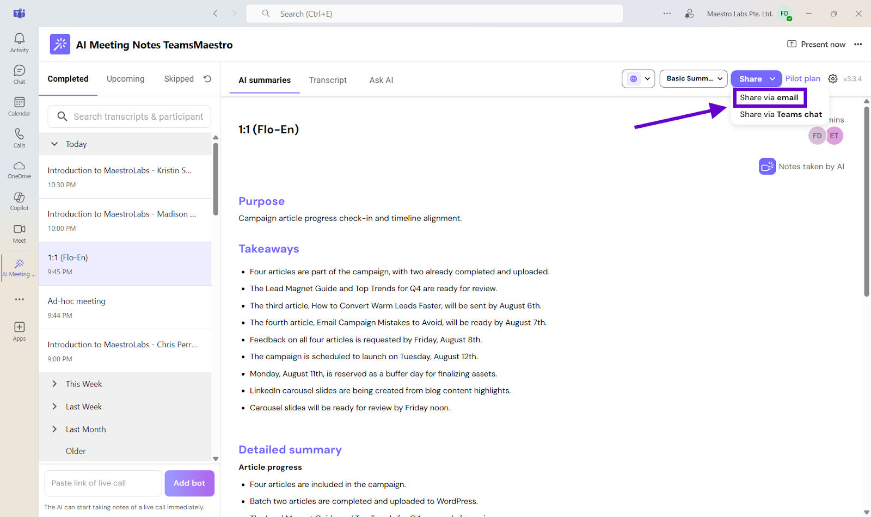This screenshot has height=517, width=871.
Task: Open OneDrive from the sidebar
Action: (19, 169)
